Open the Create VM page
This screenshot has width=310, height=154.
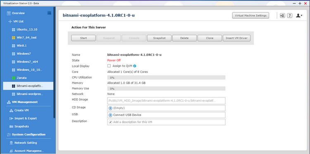[x=21, y=111]
